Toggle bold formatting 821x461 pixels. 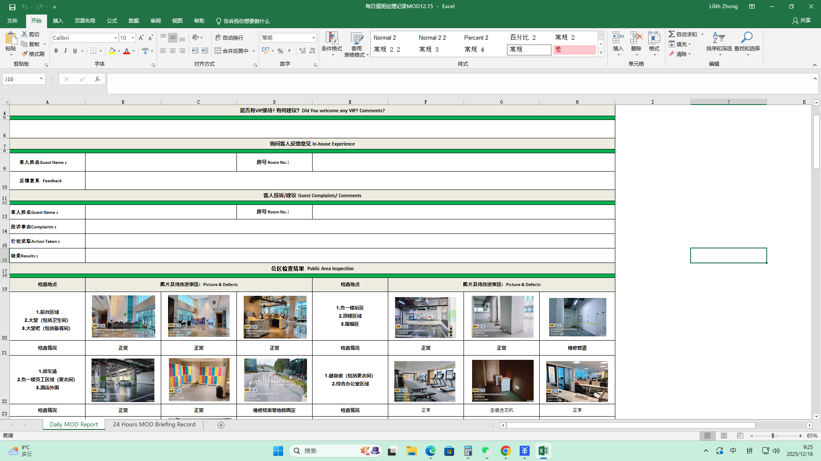[x=56, y=51]
